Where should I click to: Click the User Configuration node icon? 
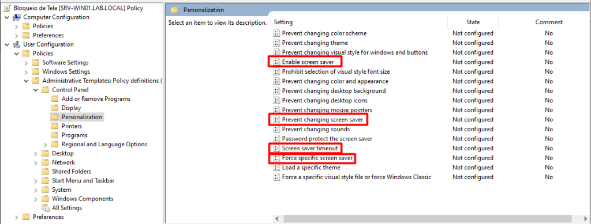pyautogui.click(x=17, y=44)
